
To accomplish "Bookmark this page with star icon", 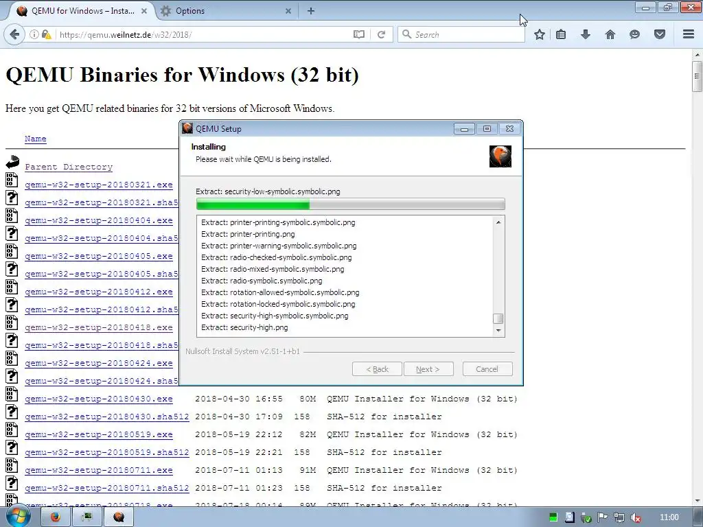I will 540,34.
